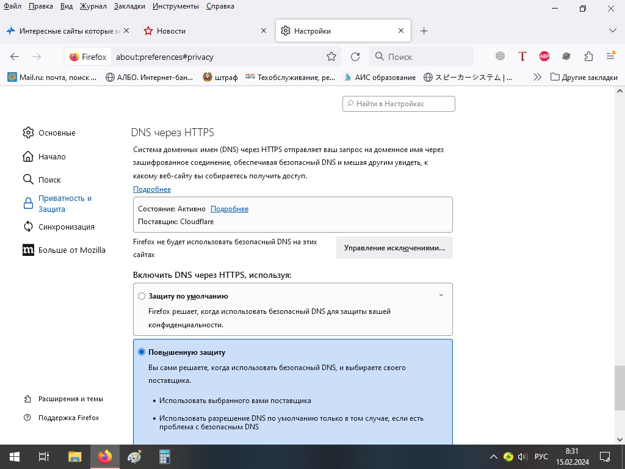Click the "Управление исключениями…" button
Screen dimensions: 625x469
point(394,248)
